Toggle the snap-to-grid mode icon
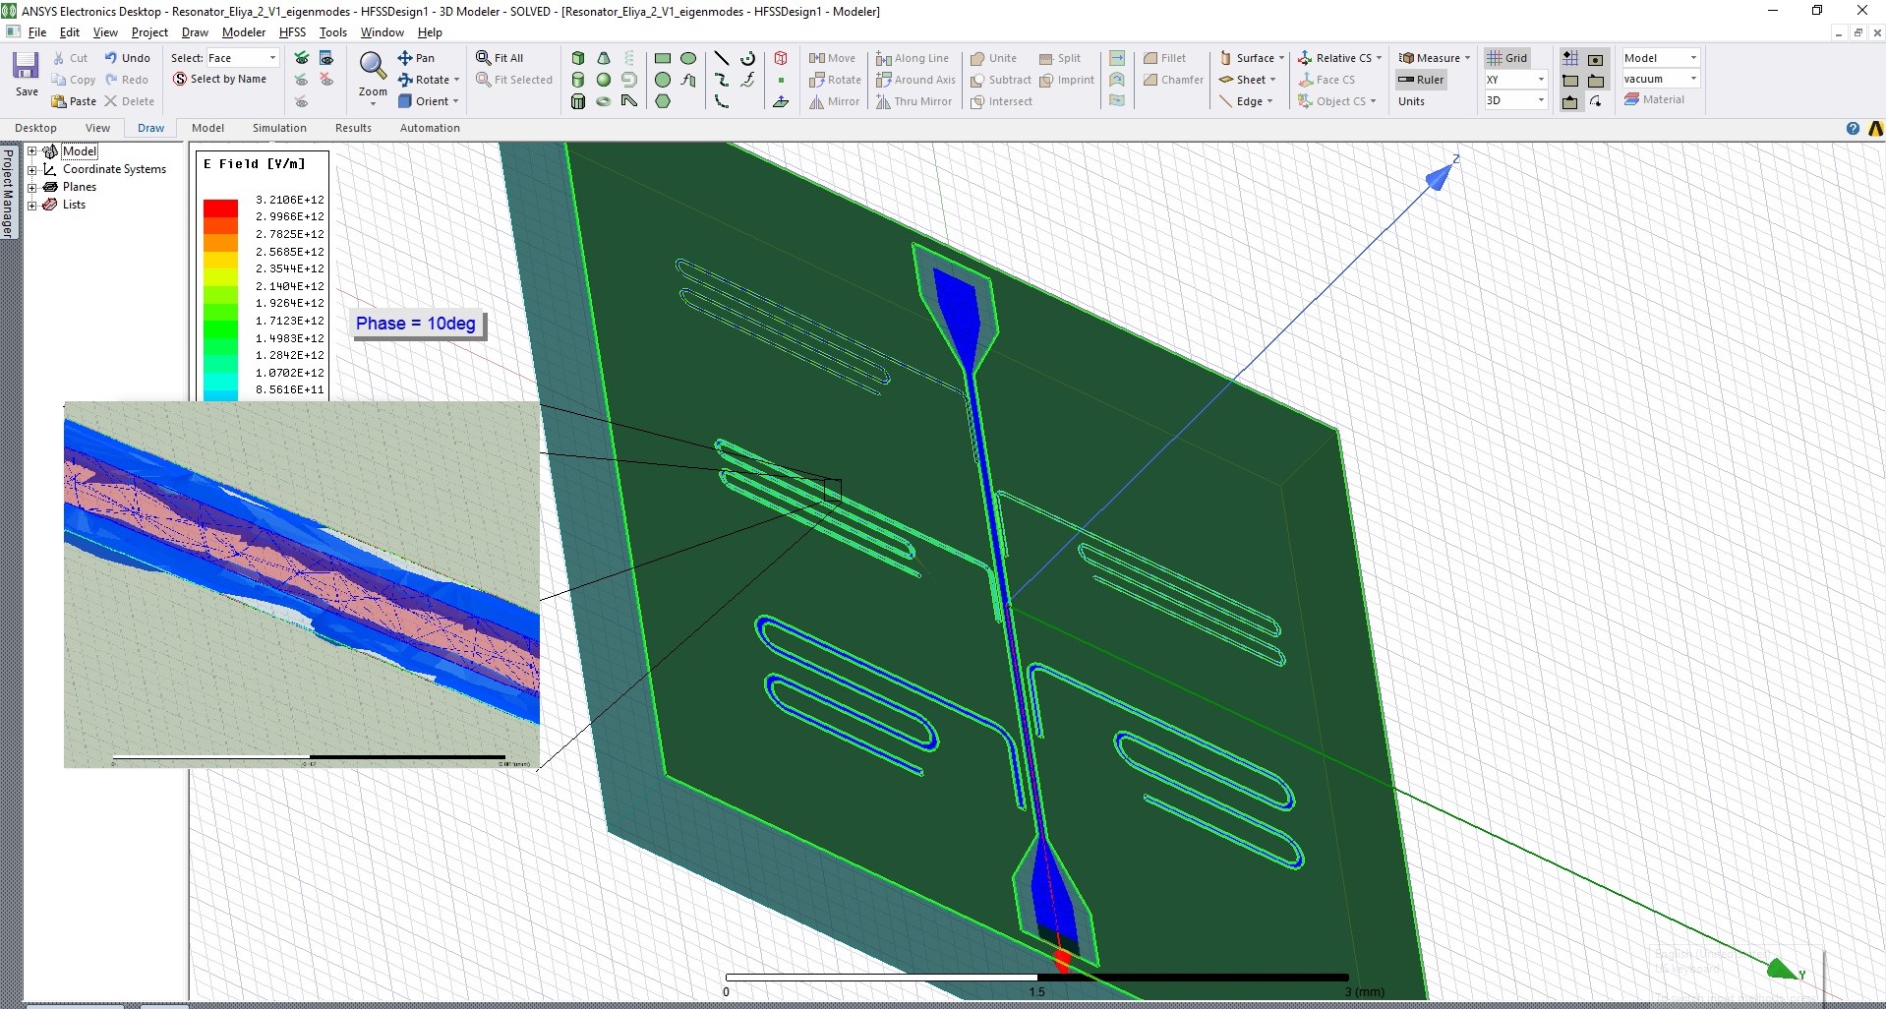Viewport: 1886px width, 1009px height. (x=1570, y=58)
